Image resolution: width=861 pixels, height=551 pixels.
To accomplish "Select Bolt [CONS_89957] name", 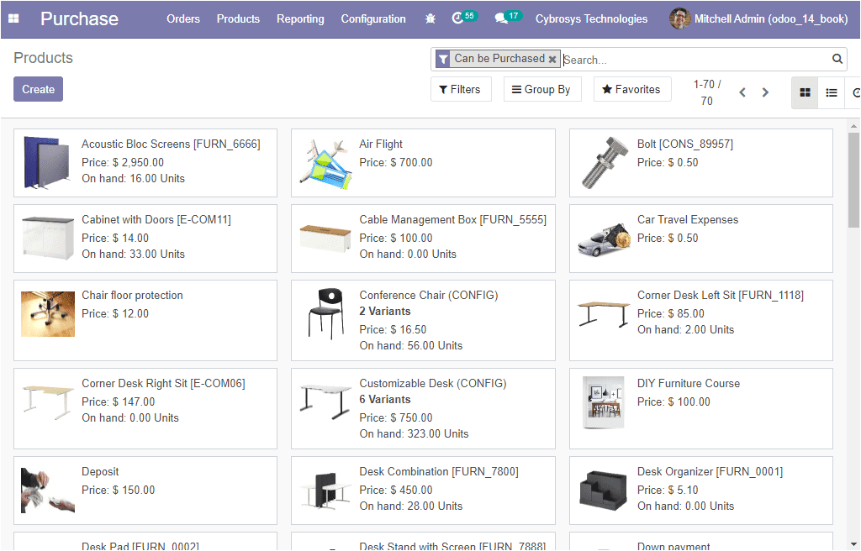I will coord(684,144).
